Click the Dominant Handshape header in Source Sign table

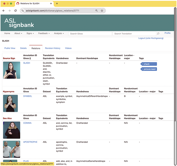[x=87, y=58]
